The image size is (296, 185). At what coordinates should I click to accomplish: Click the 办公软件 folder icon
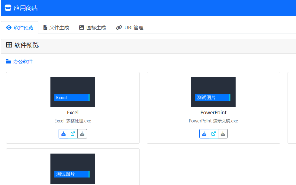tap(8, 61)
